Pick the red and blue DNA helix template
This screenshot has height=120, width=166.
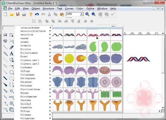click(x=105, y=35)
